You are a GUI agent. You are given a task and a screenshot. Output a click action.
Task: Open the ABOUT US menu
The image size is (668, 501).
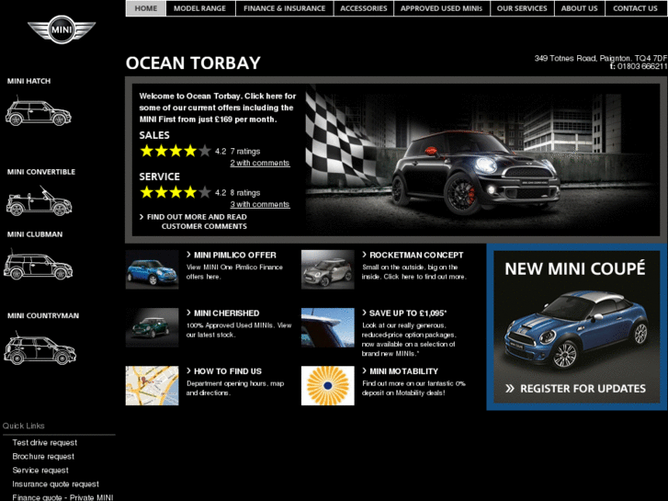pos(580,8)
